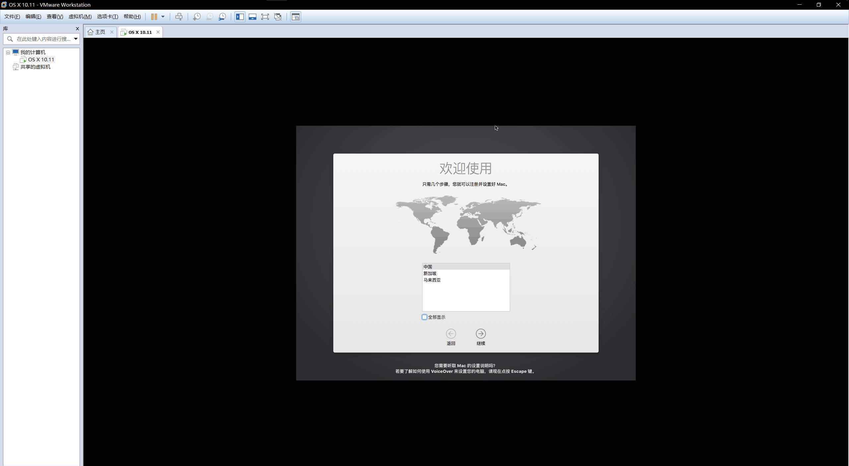Enter full screen mode icon
Screen dimensions: 849x466
(265, 17)
